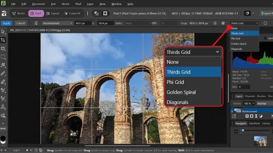The height and width of the screenshot is (153, 273).
Task: Switch to the Pixel persona
Action: pyautogui.click(x=36, y=13)
